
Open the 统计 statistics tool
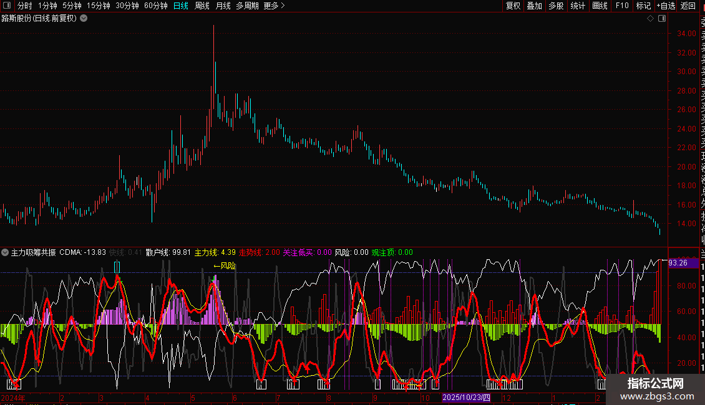pos(578,6)
